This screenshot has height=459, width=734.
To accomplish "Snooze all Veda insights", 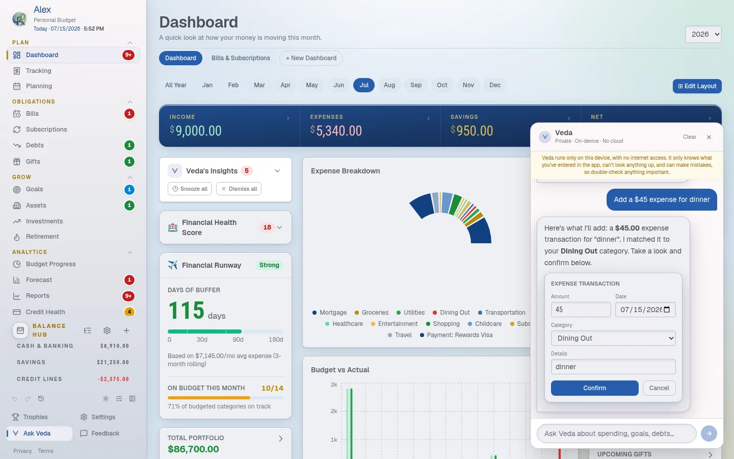I will click(190, 189).
